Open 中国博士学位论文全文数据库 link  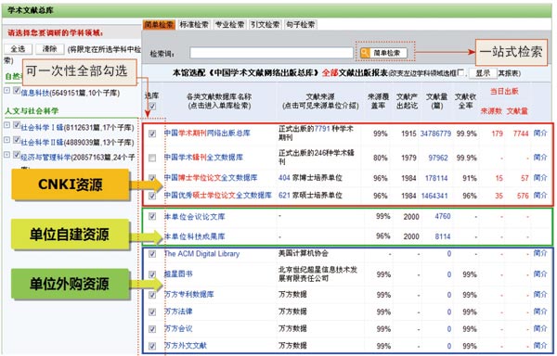pyautogui.click(x=211, y=178)
